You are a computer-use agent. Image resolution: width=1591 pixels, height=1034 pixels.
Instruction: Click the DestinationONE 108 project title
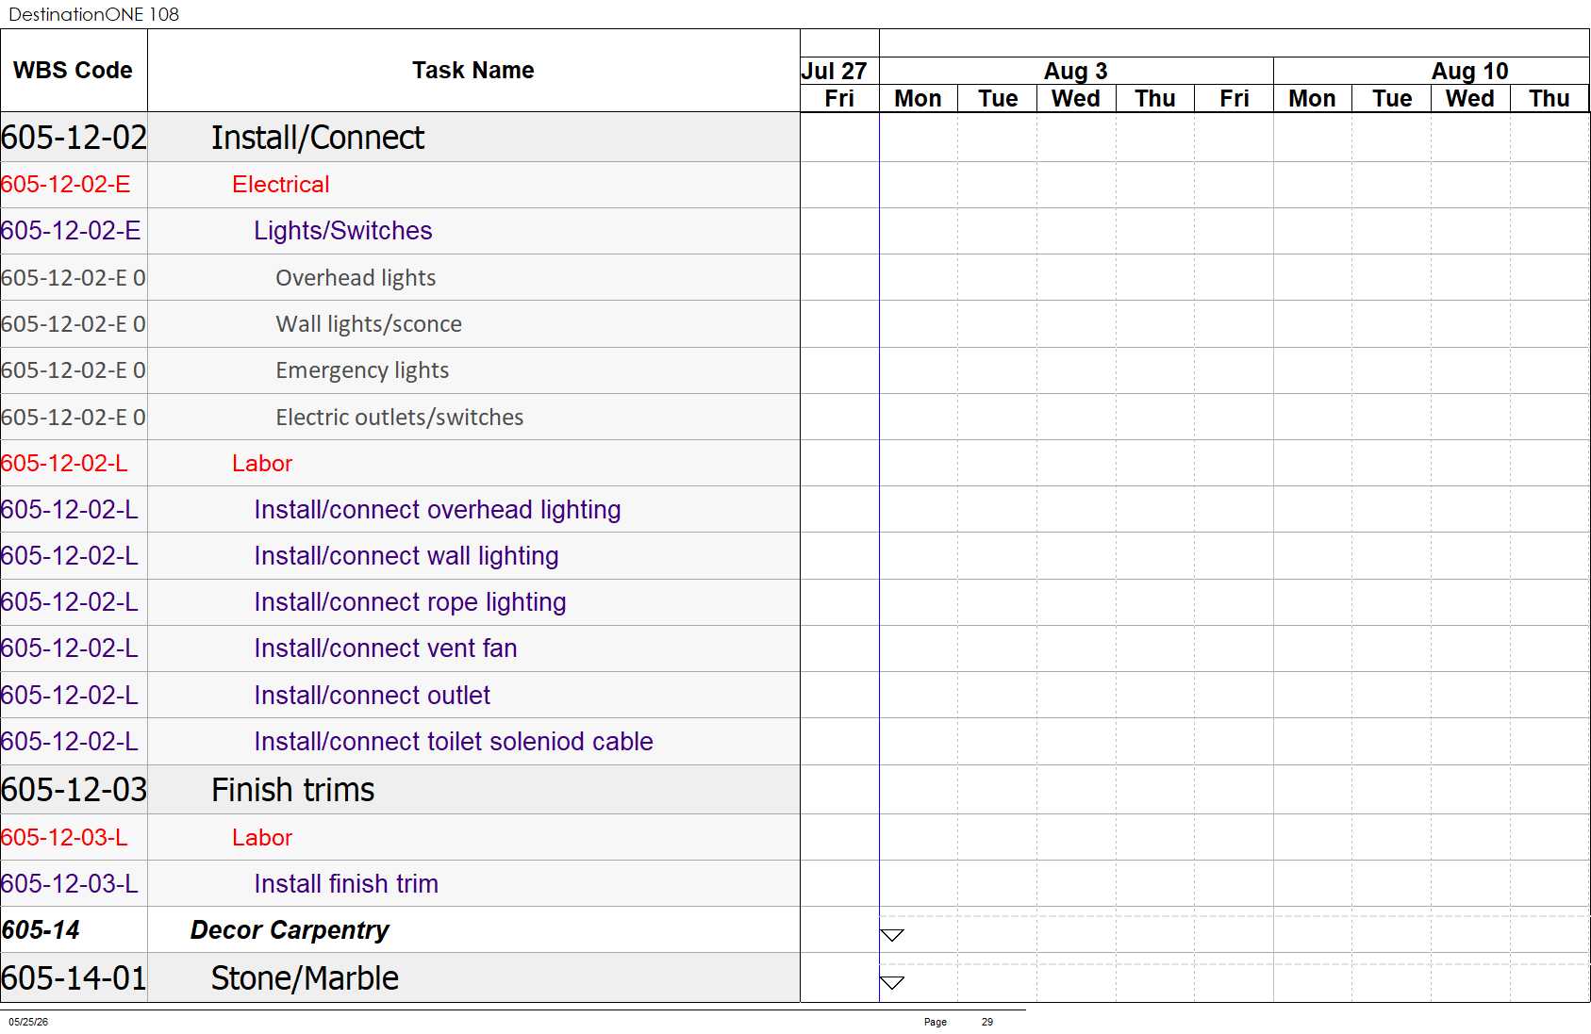93,14
